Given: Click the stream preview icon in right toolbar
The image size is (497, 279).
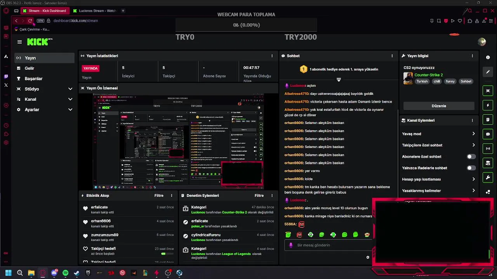Looking at the screenshot, I should tap(488, 91).
